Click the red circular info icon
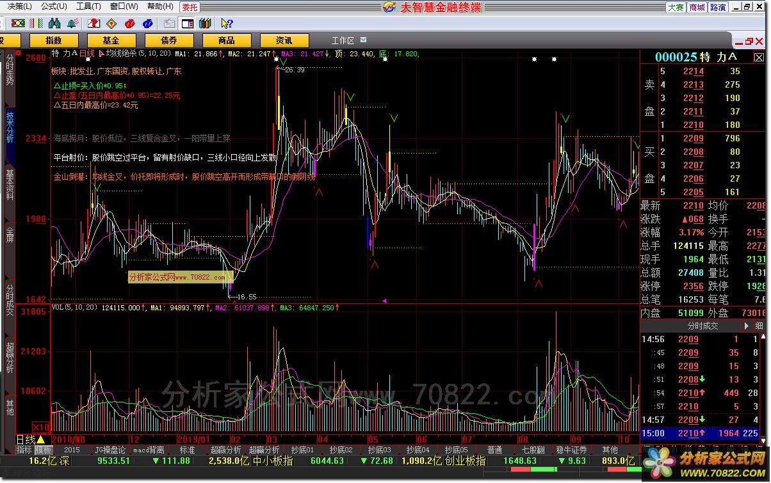This screenshot has width=771, height=483. (130, 24)
